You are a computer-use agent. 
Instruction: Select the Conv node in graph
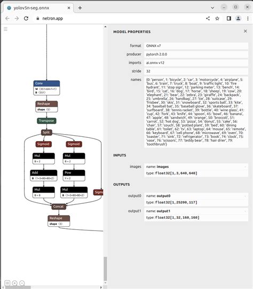point(46,88)
